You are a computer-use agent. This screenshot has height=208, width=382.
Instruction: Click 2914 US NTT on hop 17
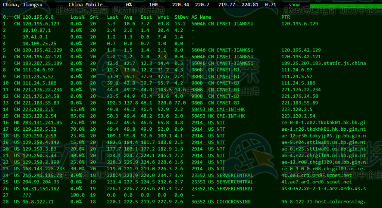[x=208, y=129]
